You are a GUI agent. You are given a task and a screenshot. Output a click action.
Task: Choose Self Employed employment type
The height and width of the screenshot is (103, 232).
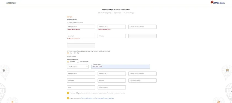coord(78,62)
